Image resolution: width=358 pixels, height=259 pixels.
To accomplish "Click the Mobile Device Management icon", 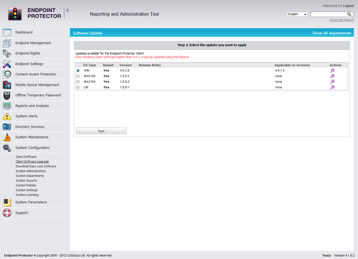I will click(7, 85).
